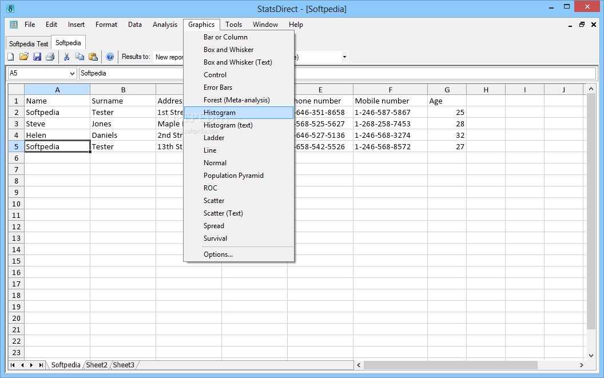Choose Box and Whisker (Text)
This screenshot has width=604, height=378.
(239, 62)
